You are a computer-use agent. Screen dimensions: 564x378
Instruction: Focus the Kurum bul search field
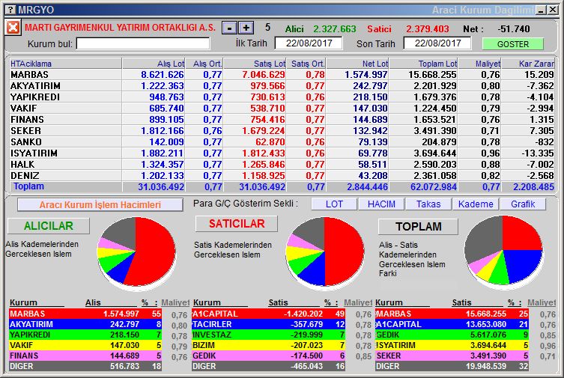click(x=143, y=44)
